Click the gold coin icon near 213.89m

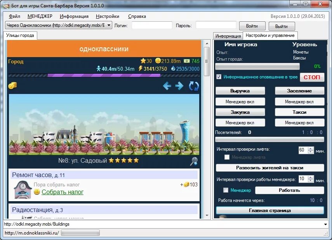coord(158,61)
